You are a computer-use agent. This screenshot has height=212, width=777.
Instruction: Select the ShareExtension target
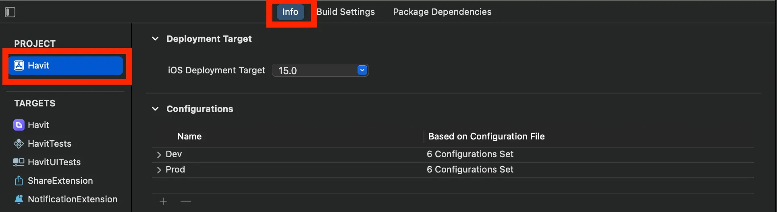point(60,181)
